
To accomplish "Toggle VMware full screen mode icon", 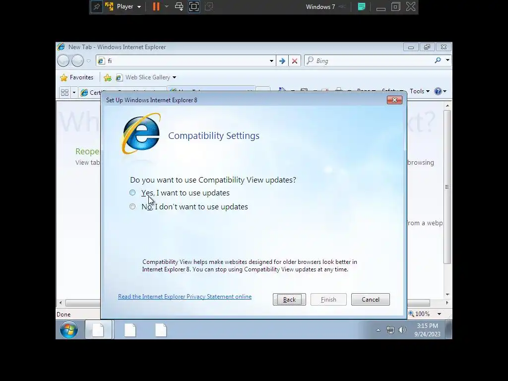I will [194, 6].
